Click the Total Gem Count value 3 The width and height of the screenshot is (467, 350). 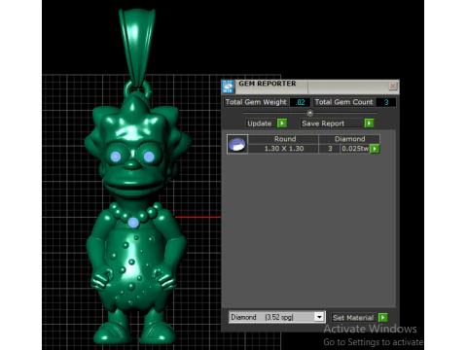point(386,102)
